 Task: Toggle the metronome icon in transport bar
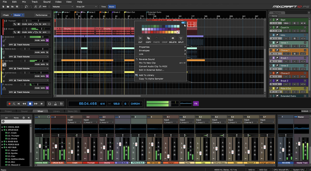[56, 104]
